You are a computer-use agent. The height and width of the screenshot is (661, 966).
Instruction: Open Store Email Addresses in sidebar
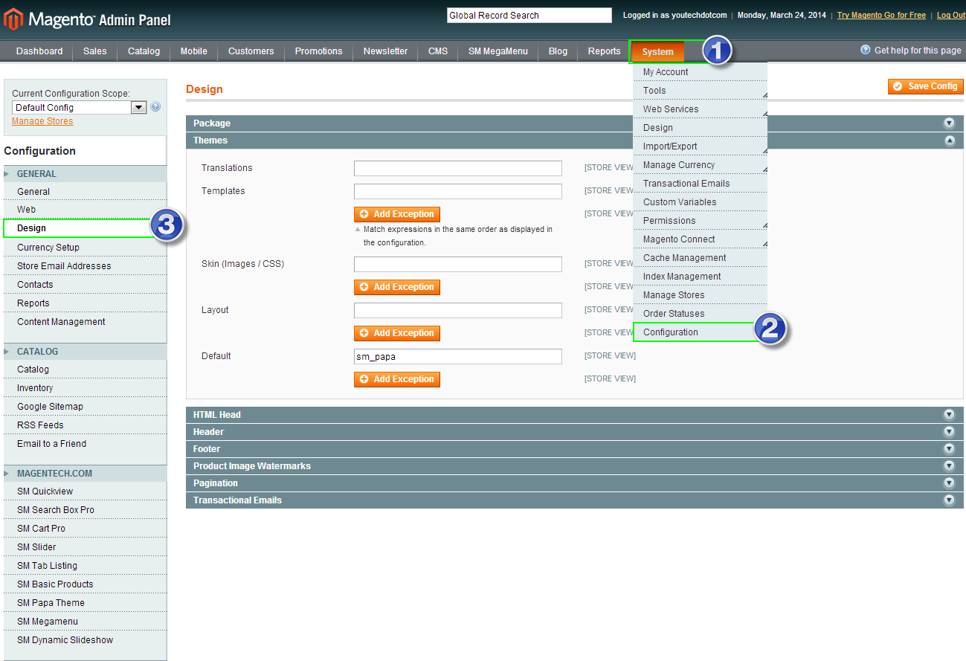(85, 266)
